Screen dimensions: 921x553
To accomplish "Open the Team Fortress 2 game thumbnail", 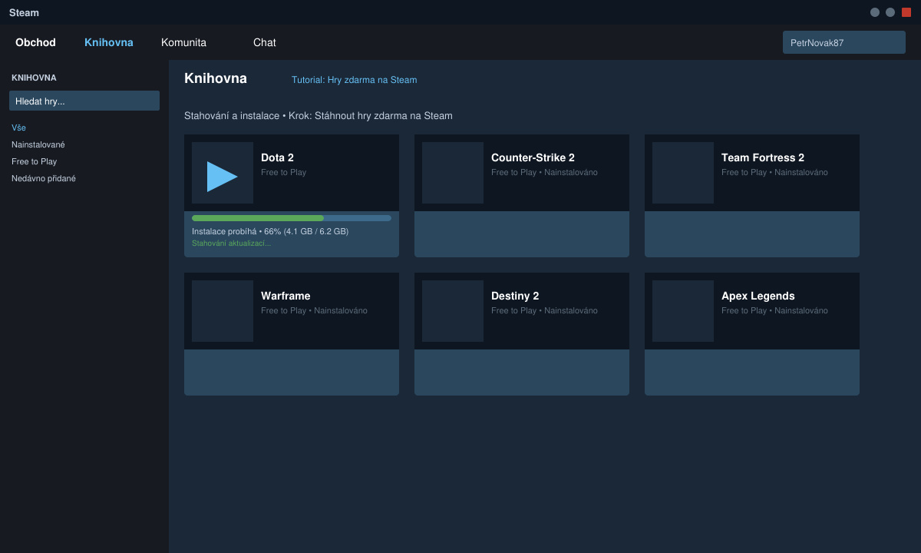I will click(683, 173).
